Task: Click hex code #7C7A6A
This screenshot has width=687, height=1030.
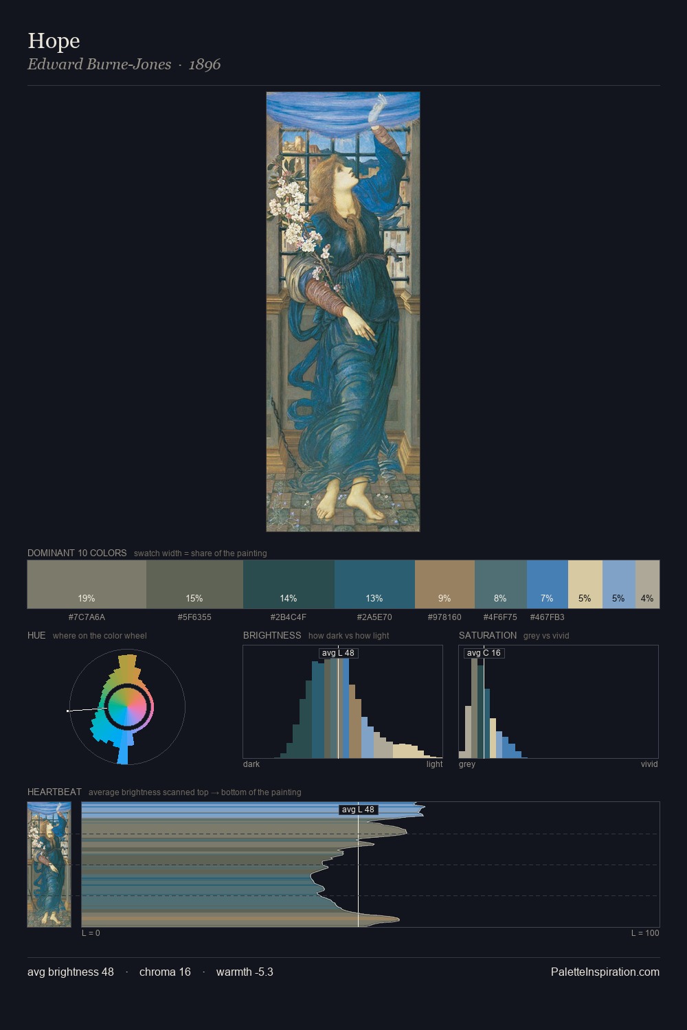Action: pyautogui.click(x=87, y=617)
